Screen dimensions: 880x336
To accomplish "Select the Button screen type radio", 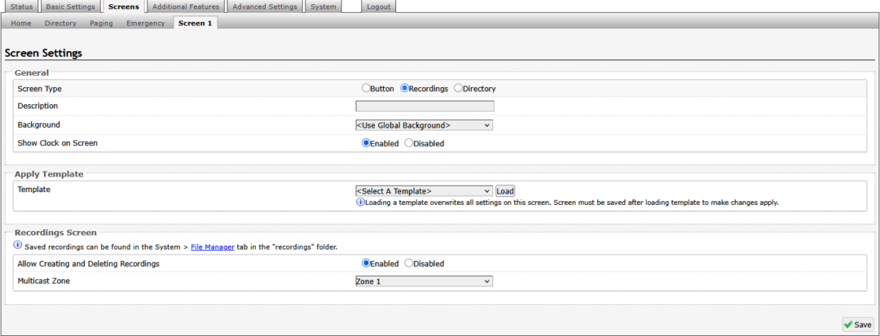I will (366, 89).
